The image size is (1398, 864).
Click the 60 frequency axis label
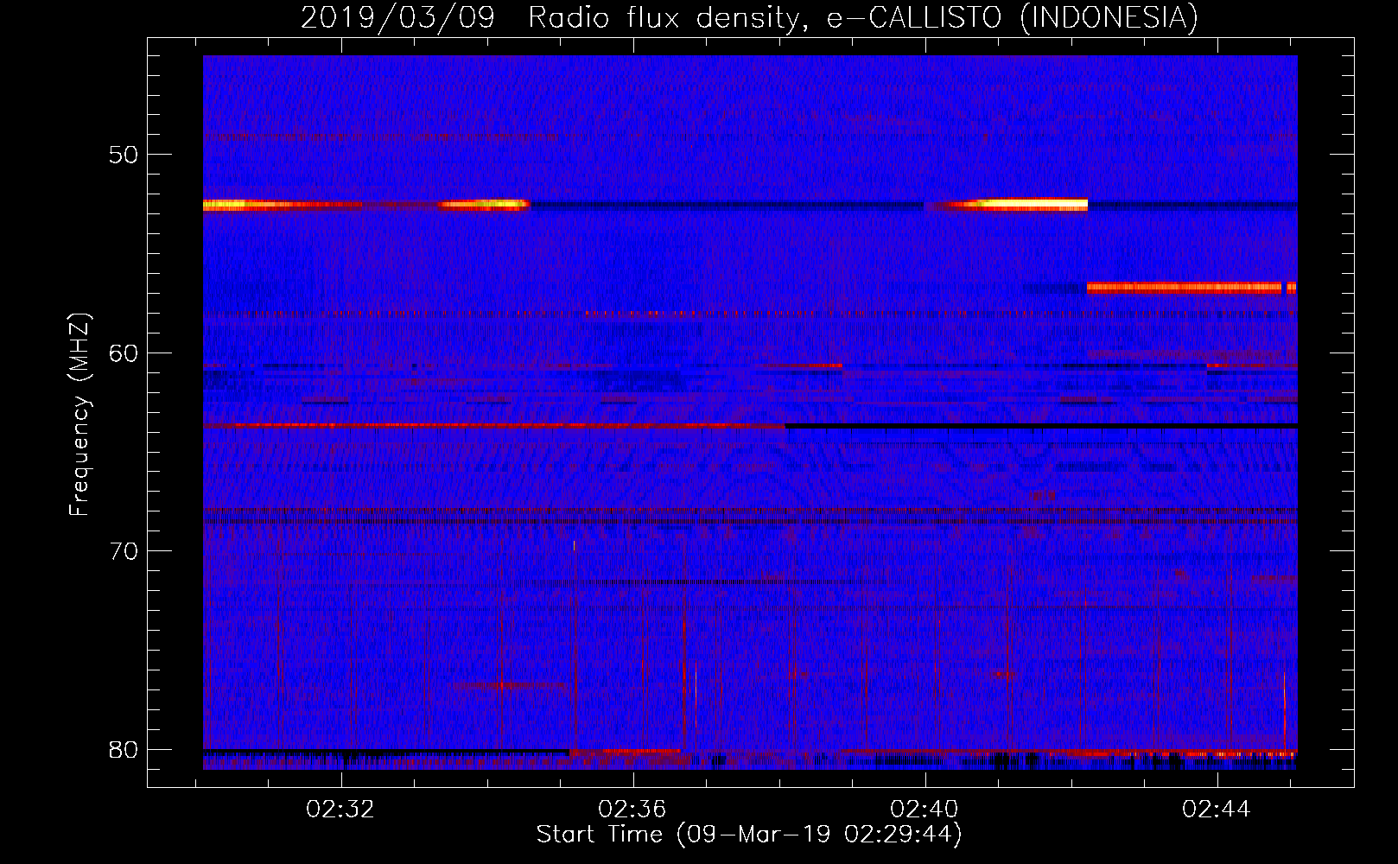124,353
